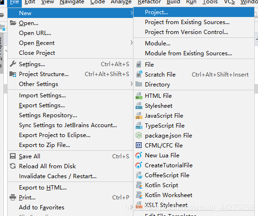Choose Project from Existing Sources...
Screen dimensions: 258x216
click(194, 22)
